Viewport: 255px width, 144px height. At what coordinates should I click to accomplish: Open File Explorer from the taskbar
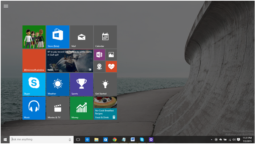point(96,139)
